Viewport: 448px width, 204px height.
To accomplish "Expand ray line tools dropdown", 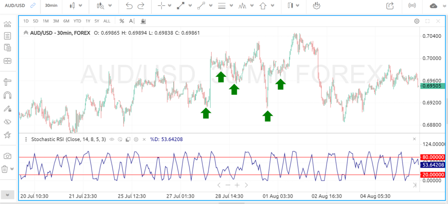I will tap(211, 5).
